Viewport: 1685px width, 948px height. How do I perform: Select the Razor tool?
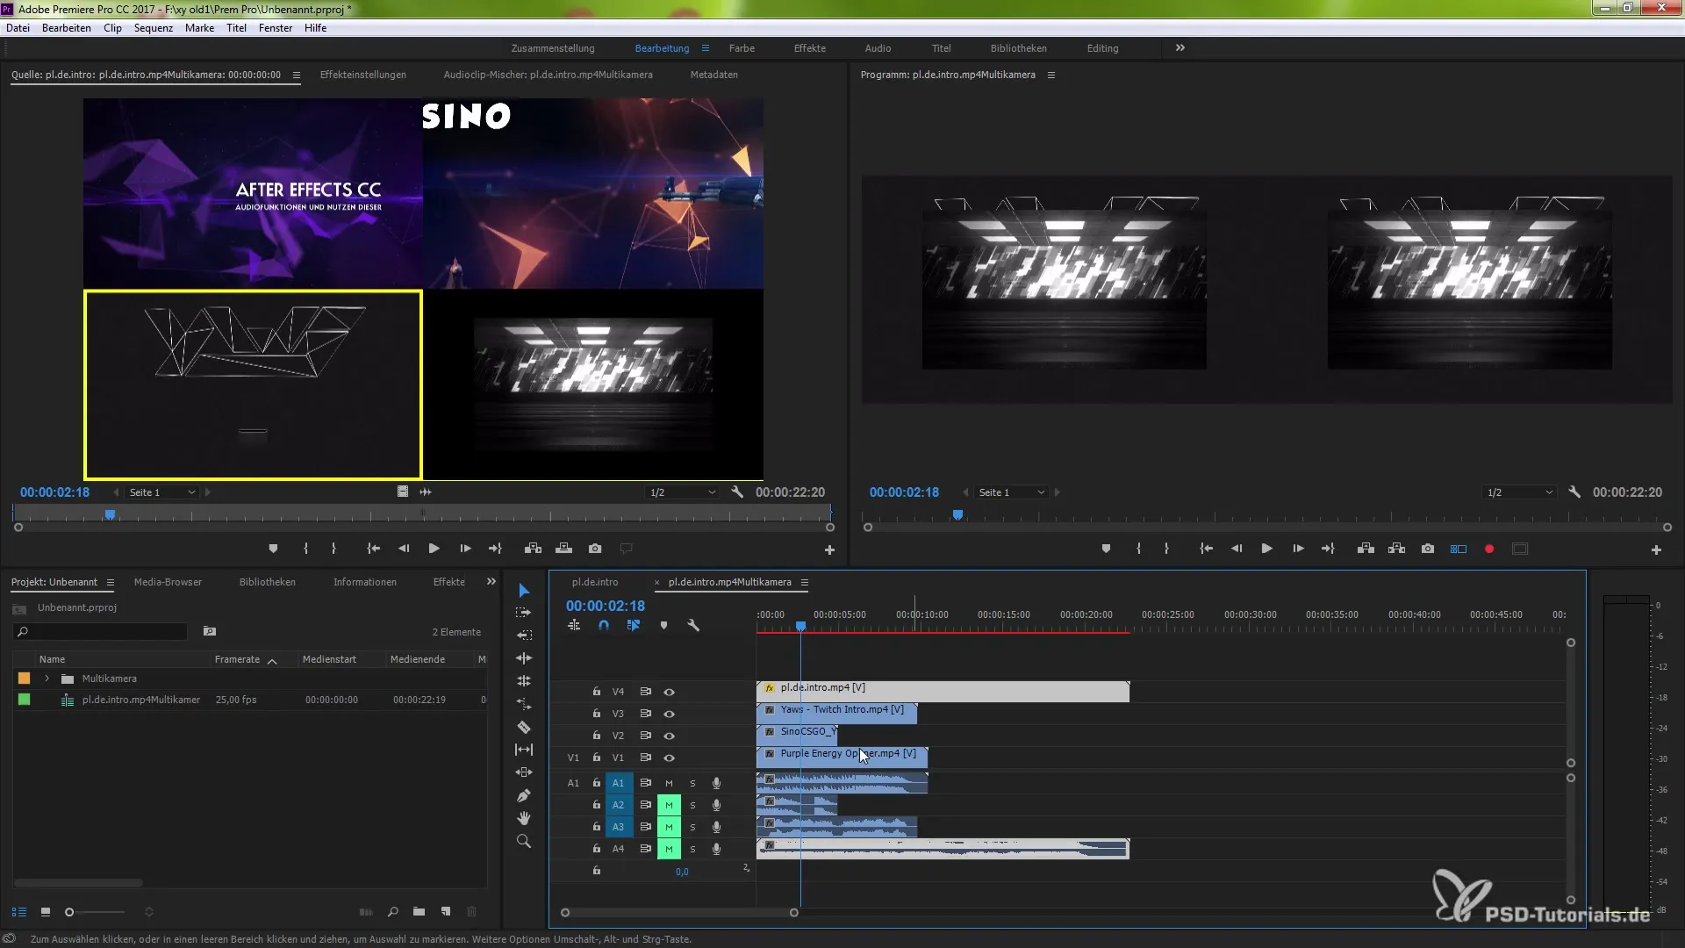[524, 727]
